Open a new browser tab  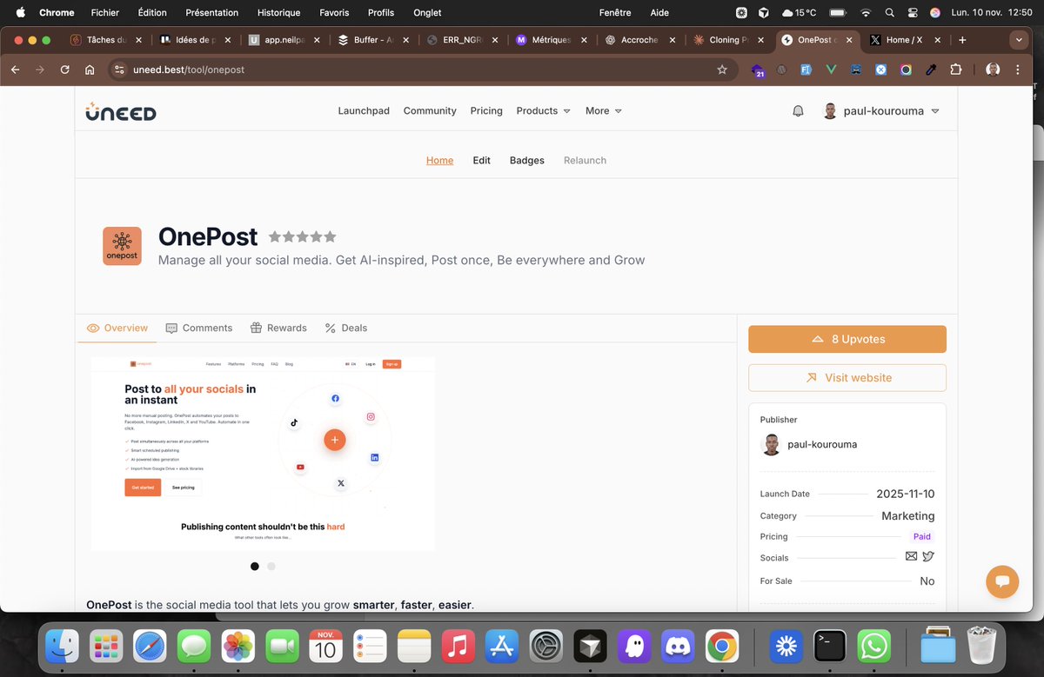[962, 40]
